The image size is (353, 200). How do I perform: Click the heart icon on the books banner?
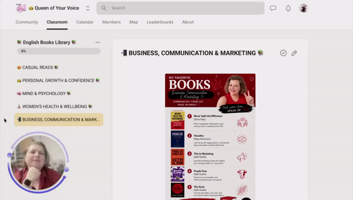click(x=251, y=79)
